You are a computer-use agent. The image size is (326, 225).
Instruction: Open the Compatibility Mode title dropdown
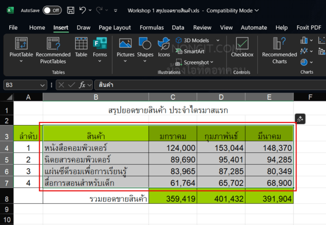[257, 10]
